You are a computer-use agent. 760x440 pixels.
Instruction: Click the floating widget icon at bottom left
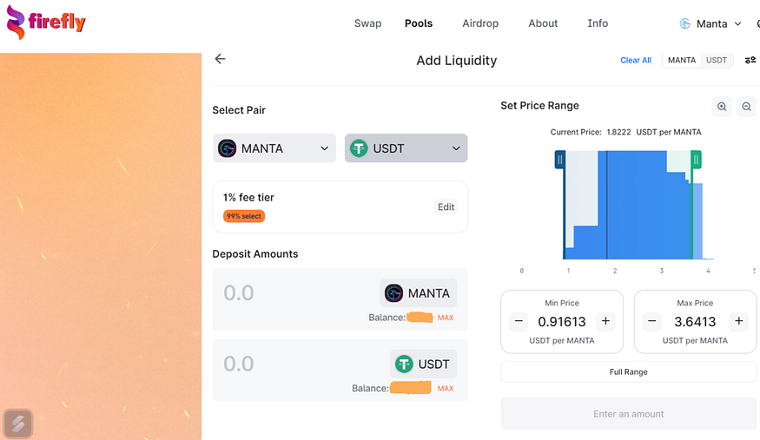pyautogui.click(x=18, y=424)
